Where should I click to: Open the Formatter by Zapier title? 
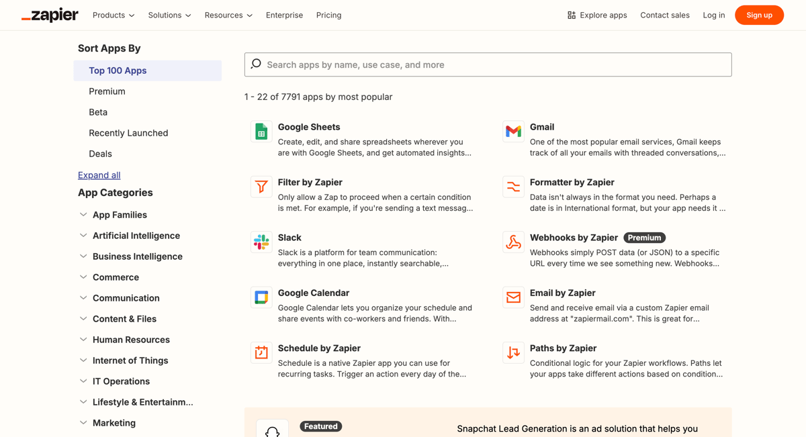pos(572,183)
